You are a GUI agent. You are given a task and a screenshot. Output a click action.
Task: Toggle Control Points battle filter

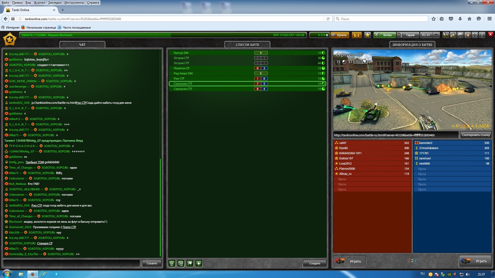[x=199, y=263]
